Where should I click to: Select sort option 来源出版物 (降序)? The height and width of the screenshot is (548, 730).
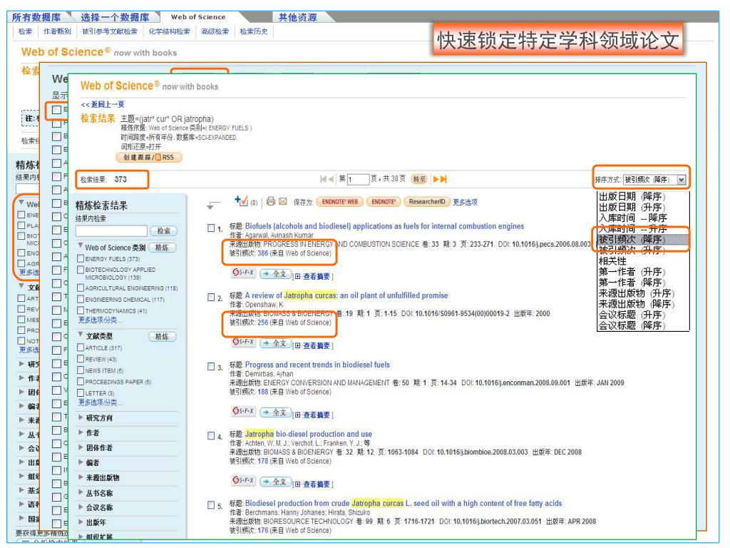pyautogui.click(x=637, y=304)
